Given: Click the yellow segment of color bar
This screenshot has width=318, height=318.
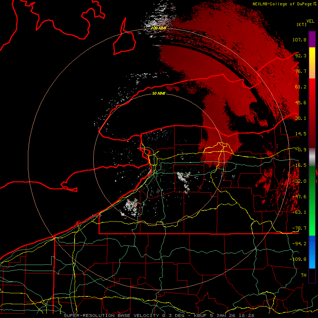Looking at the screenshot, I should [x=312, y=63].
